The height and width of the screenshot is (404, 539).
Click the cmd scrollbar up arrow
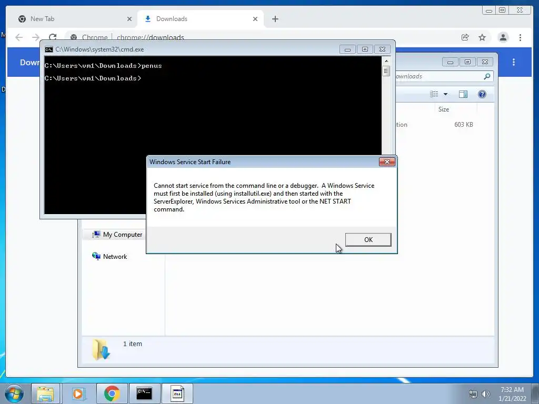pyautogui.click(x=386, y=61)
